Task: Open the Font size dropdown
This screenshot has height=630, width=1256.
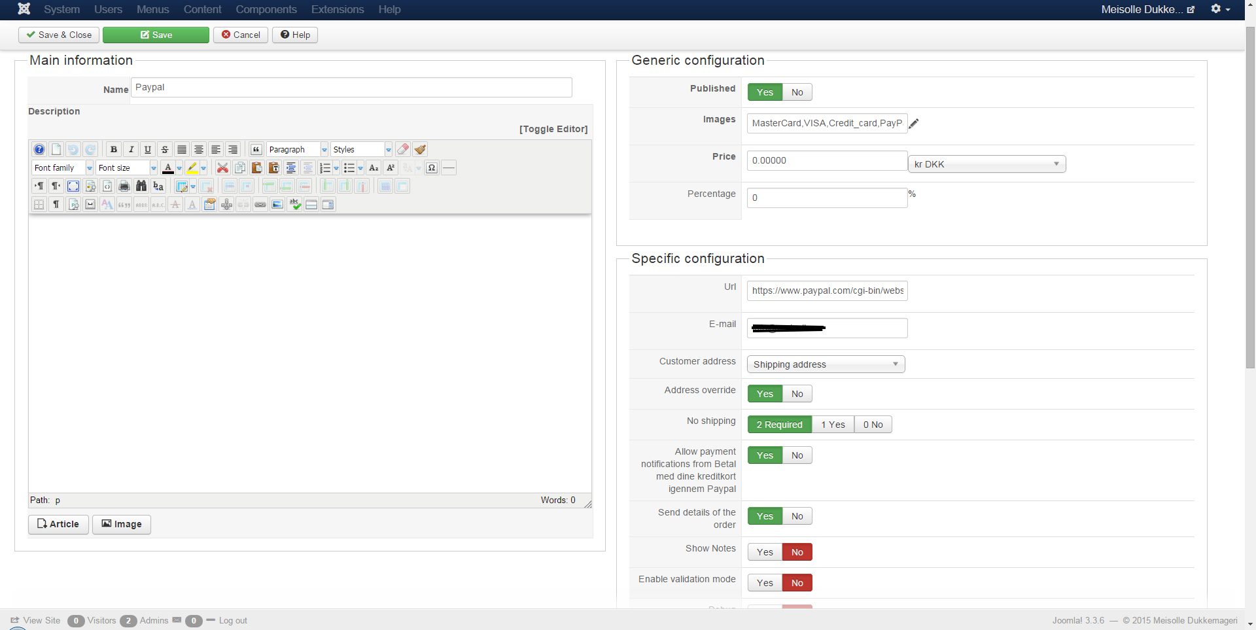Action: click(x=127, y=167)
